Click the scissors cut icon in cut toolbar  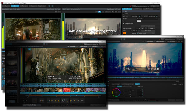[63, 100]
